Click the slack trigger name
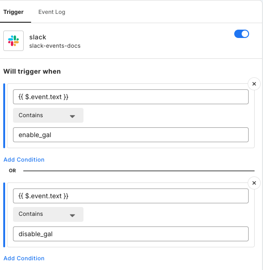This screenshot has height=270, width=263. click(x=38, y=37)
